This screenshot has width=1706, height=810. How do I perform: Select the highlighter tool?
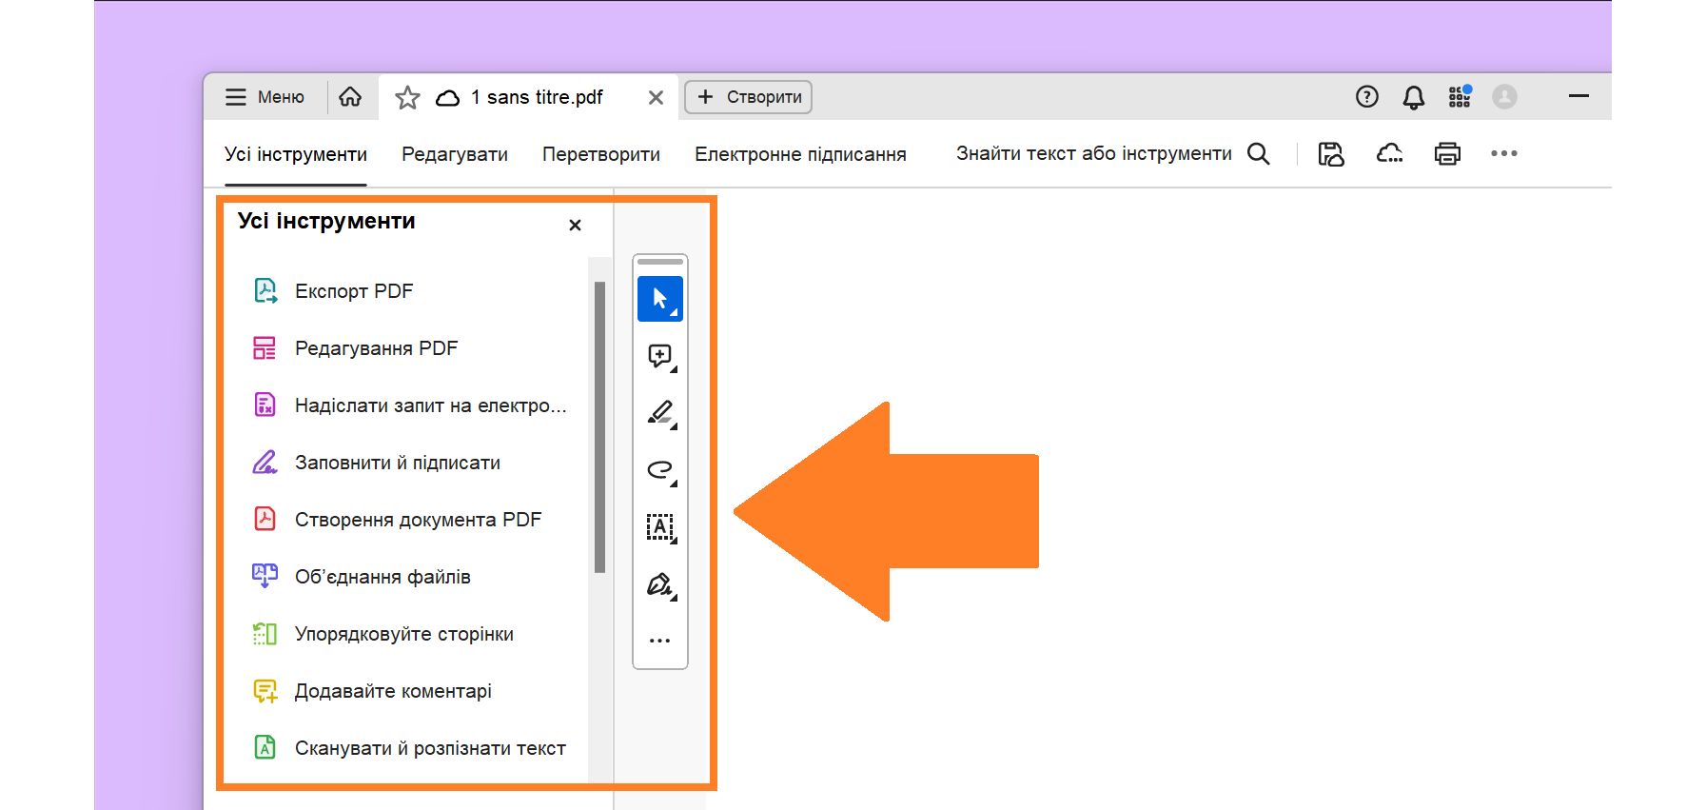click(660, 413)
